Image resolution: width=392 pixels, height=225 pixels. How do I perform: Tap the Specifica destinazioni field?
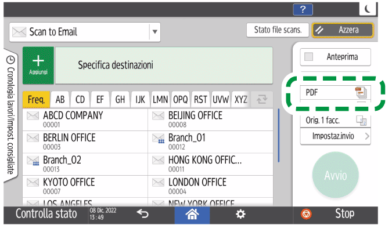tap(164, 65)
